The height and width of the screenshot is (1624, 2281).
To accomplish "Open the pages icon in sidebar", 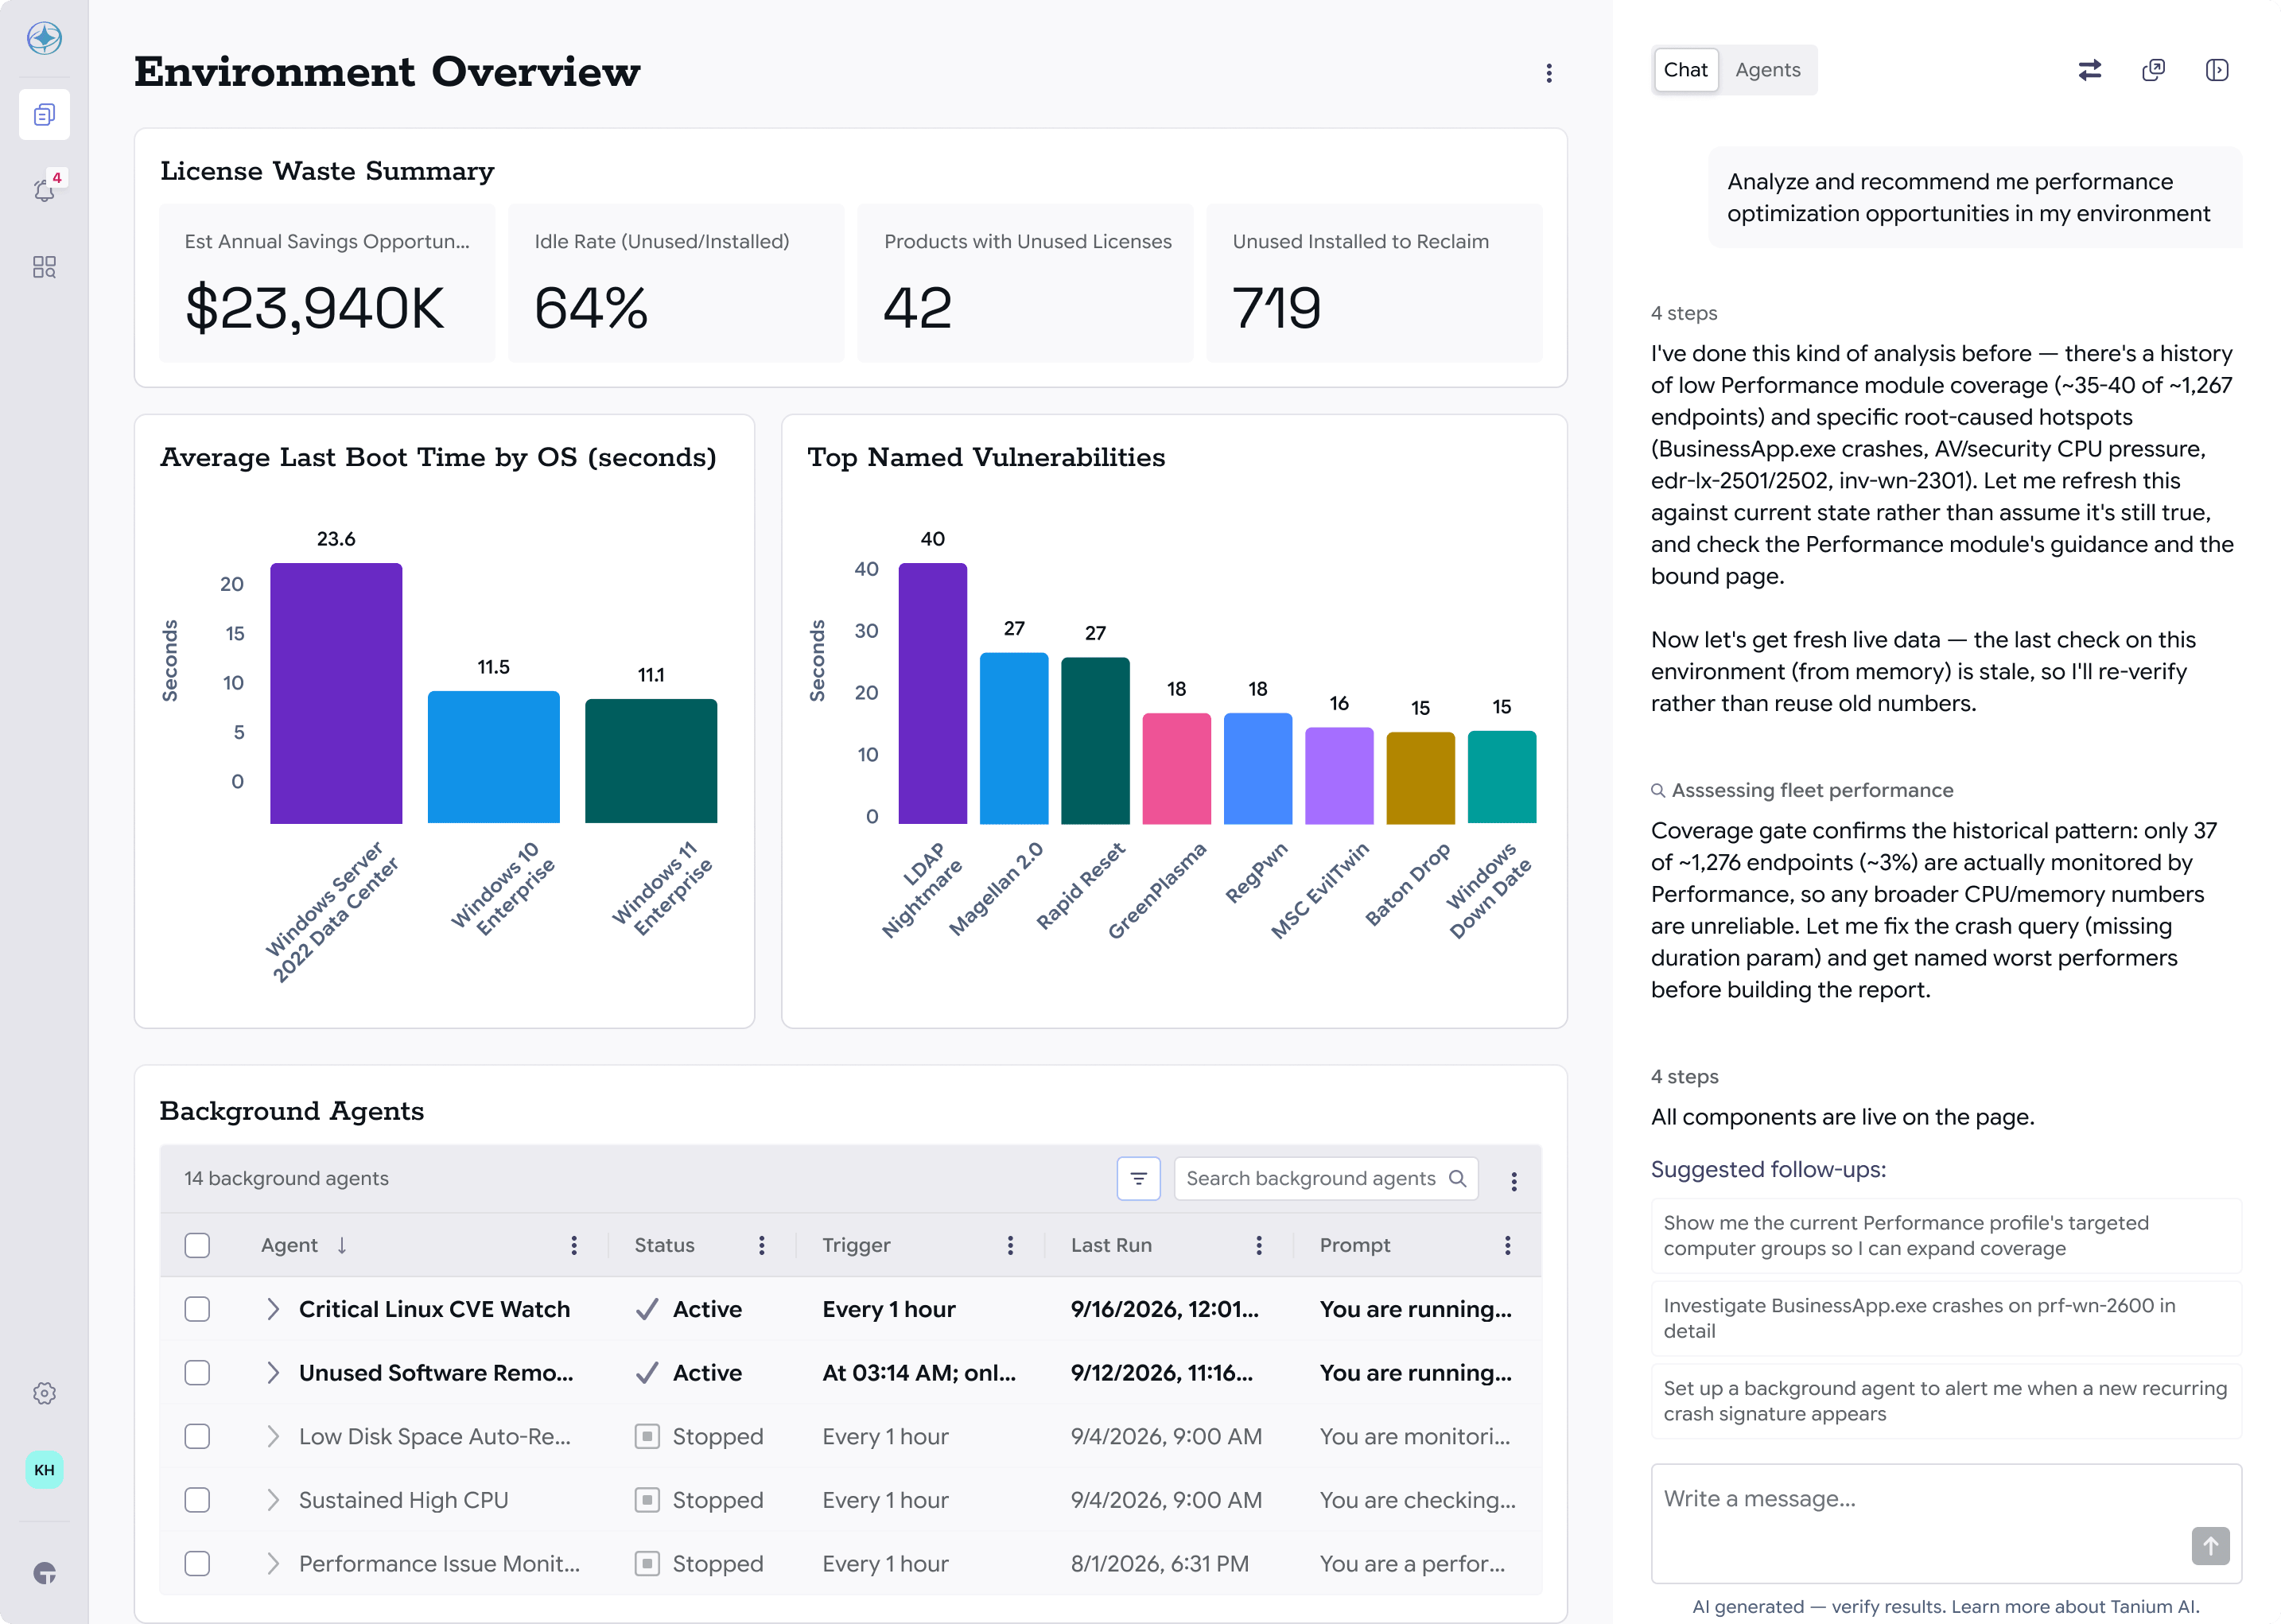I will coord(44,115).
